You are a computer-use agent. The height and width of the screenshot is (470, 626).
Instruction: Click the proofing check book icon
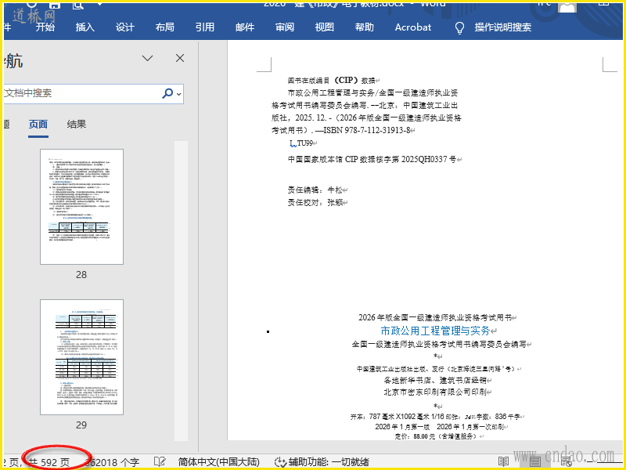coord(160,462)
